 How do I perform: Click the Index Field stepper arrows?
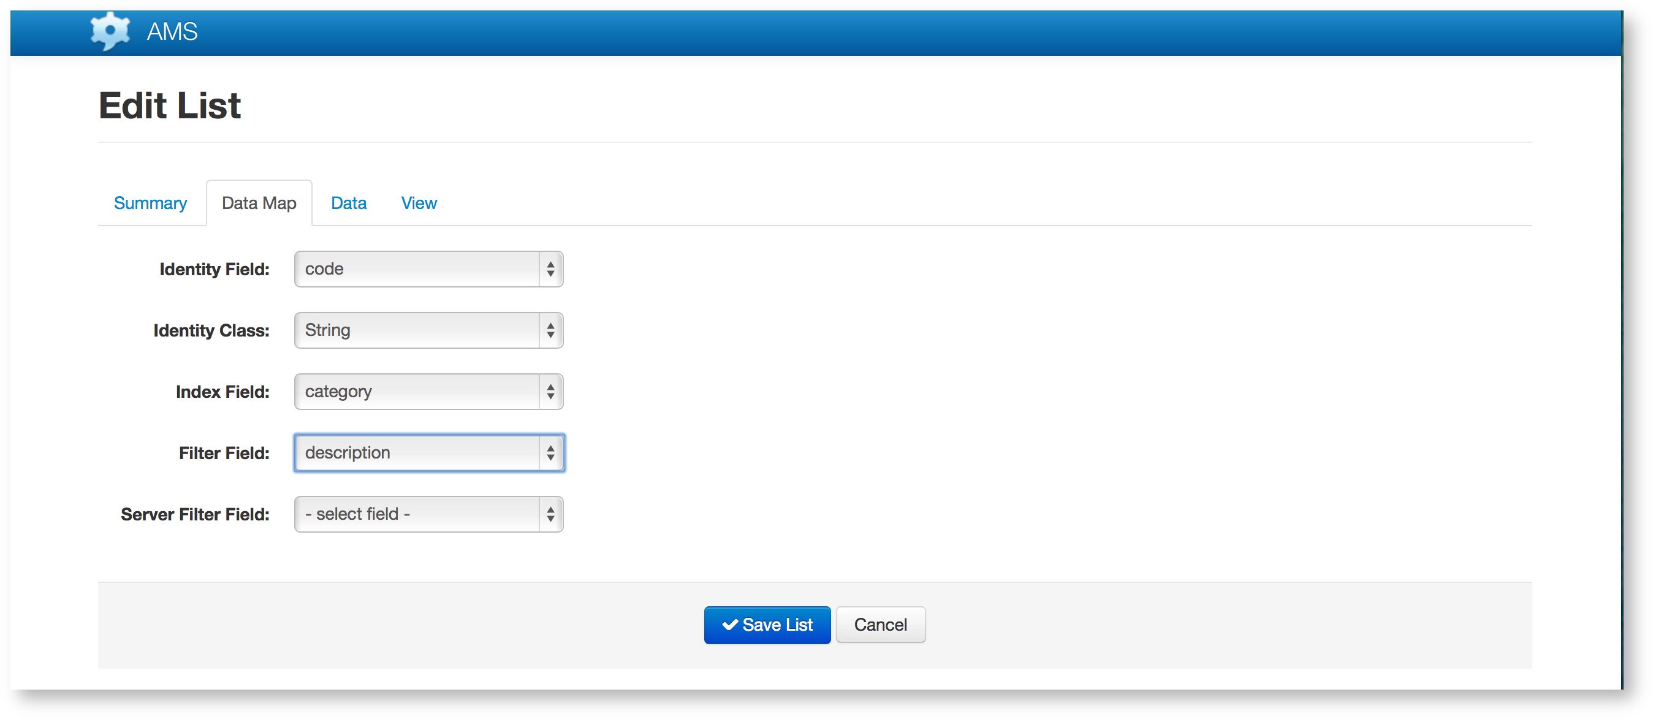[550, 392]
